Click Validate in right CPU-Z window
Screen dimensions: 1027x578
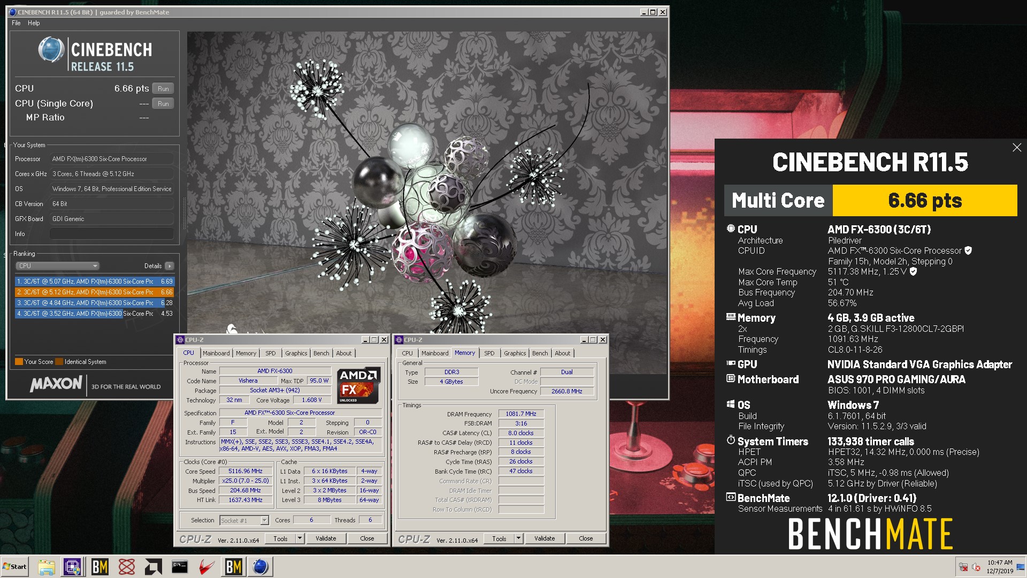click(545, 538)
